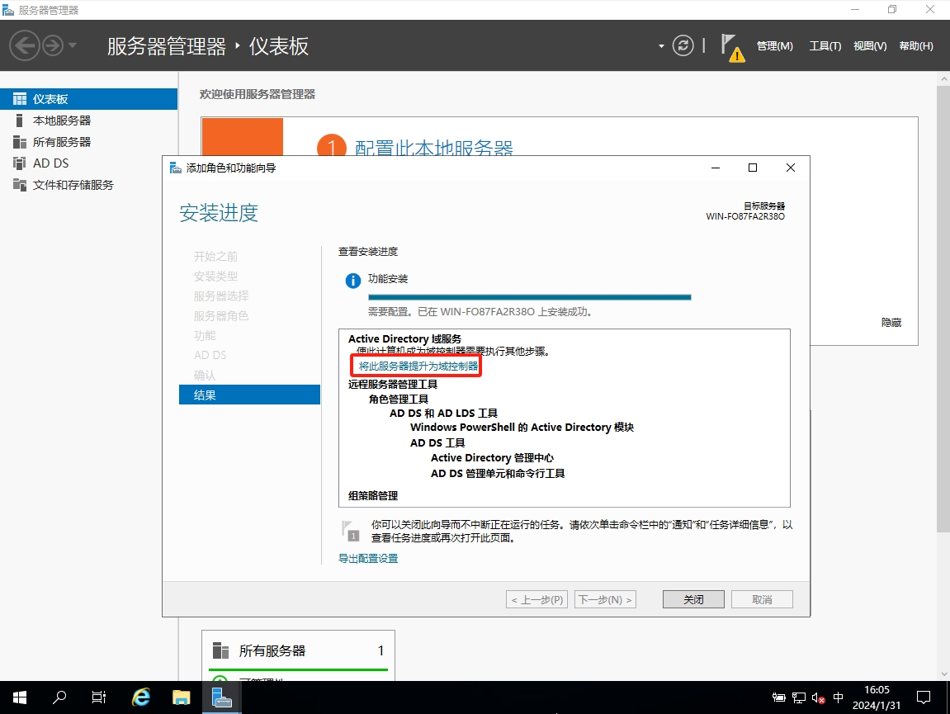Viewport: 950px width, 714px height.
Task: Open Task View from the taskbar
Action: 99,697
